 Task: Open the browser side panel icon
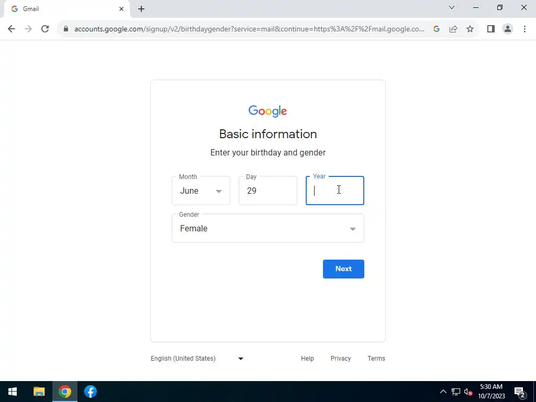point(491,29)
